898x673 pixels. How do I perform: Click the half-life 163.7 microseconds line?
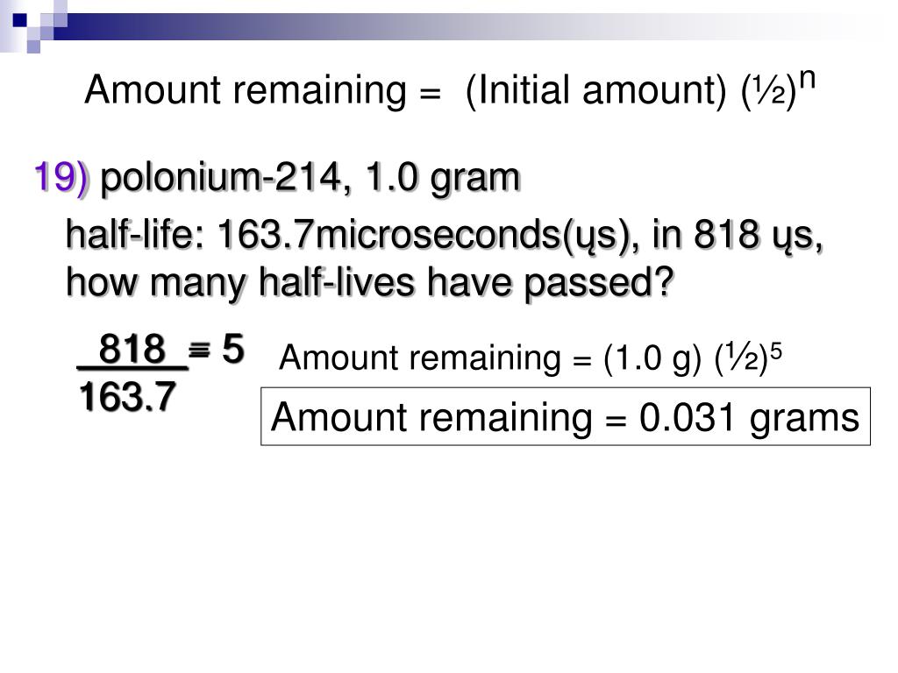click(x=445, y=236)
